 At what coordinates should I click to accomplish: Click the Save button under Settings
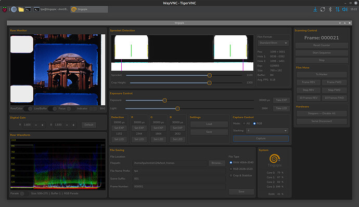point(209,132)
